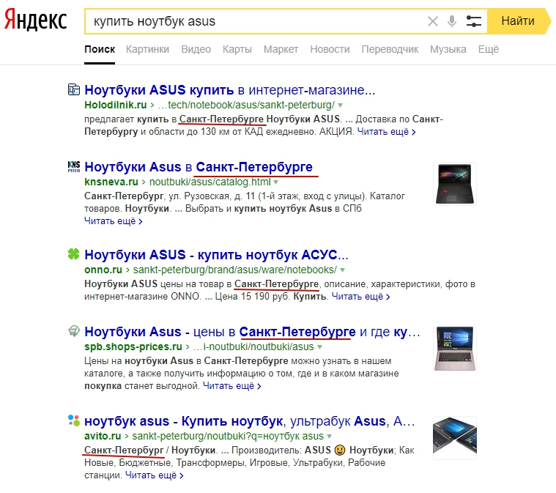Viewport: 556px width, 493px height.
Task: Open the Маркет tab
Action: pyautogui.click(x=281, y=49)
